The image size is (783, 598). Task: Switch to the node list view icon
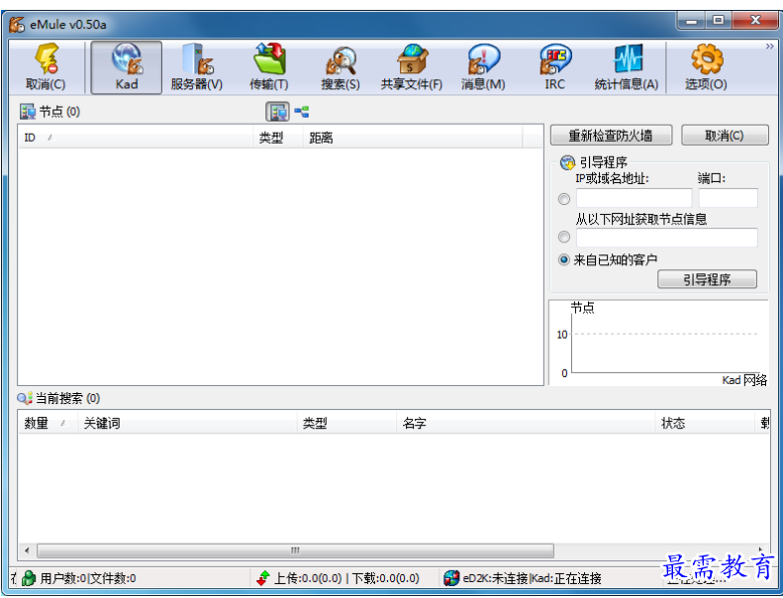pos(277,112)
